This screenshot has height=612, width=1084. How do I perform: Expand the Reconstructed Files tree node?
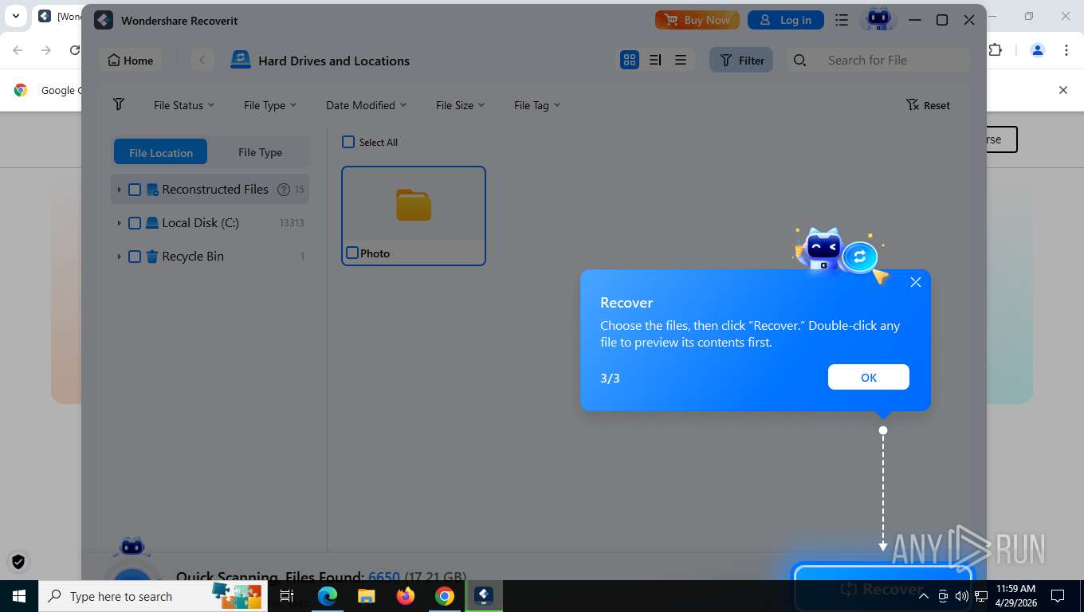(x=119, y=190)
